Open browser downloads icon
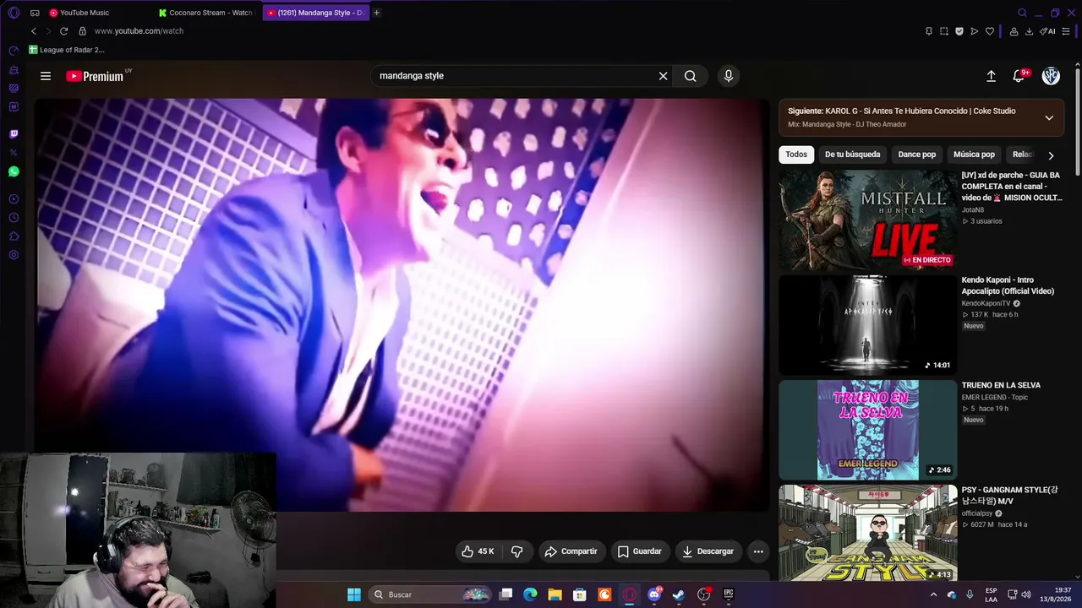The image size is (1082, 608). click(1029, 31)
